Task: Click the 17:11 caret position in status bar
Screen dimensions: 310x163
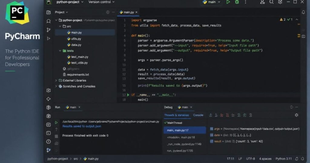Action: pyautogui.click(x=230, y=159)
